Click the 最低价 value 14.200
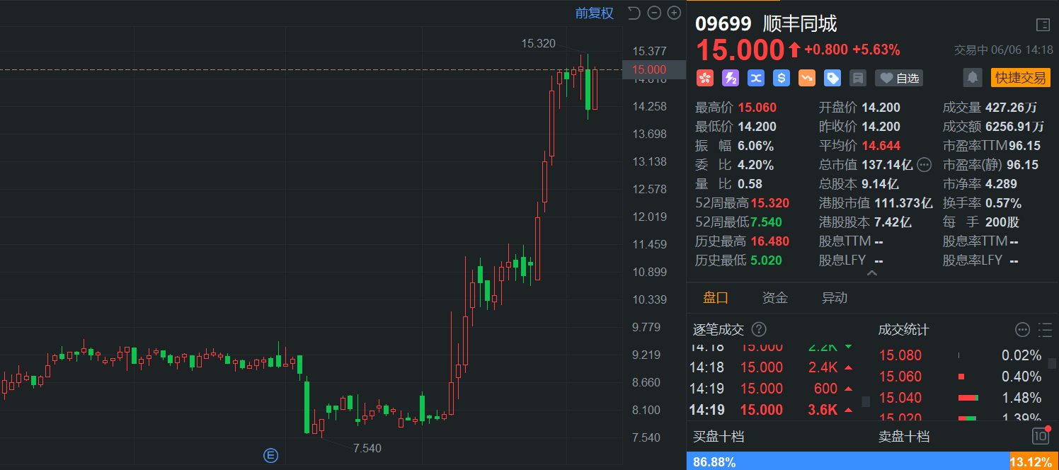 click(757, 127)
